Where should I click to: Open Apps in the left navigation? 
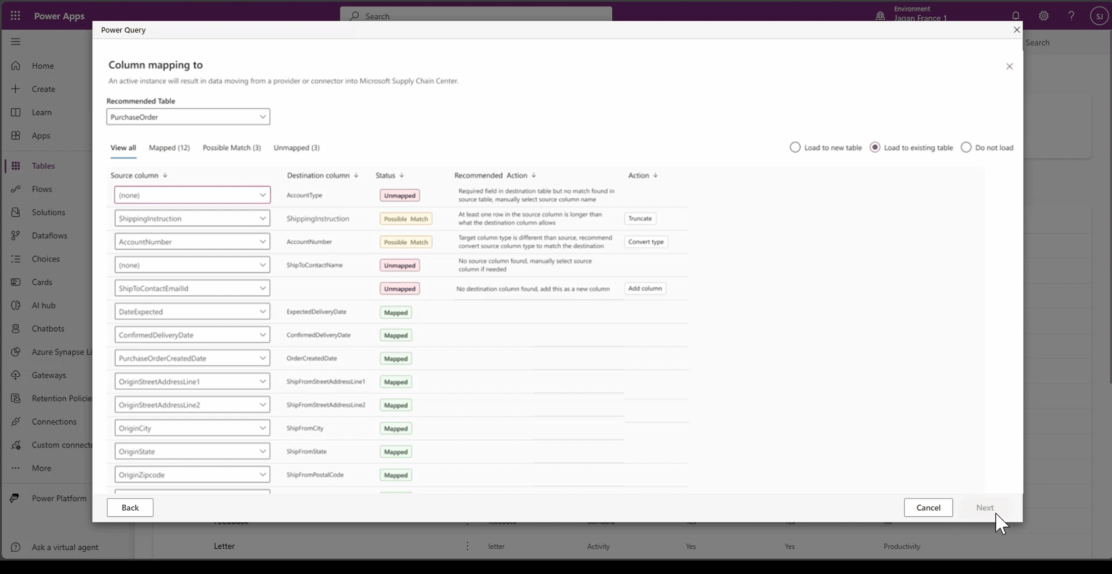coord(41,135)
